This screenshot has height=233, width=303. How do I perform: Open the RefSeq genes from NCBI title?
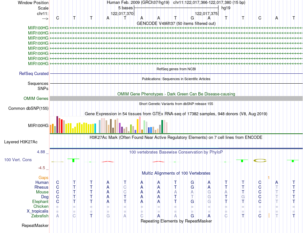176,69
